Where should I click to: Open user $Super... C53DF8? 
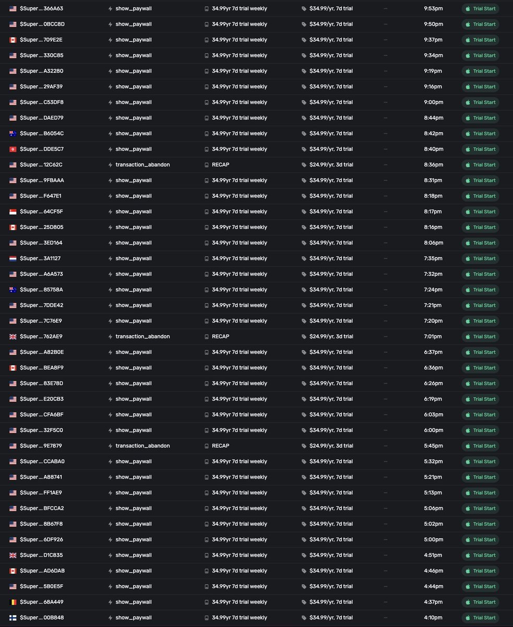coord(42,102)
